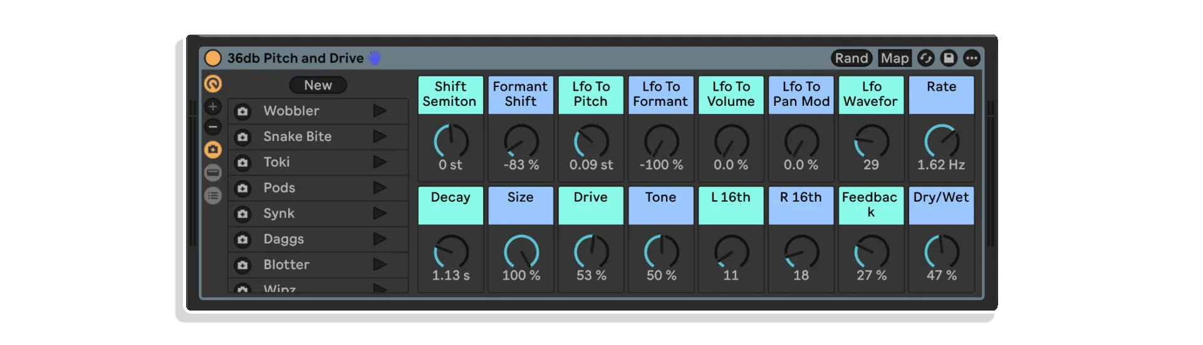Overwrite Wobbler variation with camera icon
The width and height of the screenshot is (1203, 345).
242,111
